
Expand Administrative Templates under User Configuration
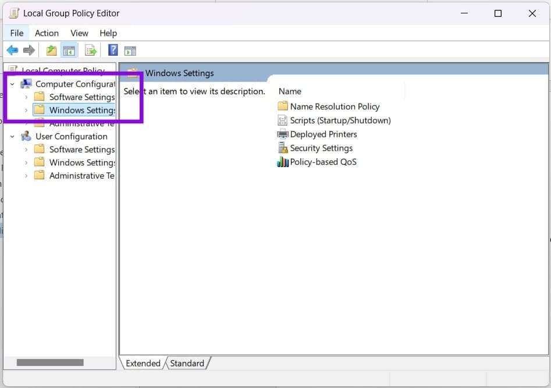click(26, 175)
